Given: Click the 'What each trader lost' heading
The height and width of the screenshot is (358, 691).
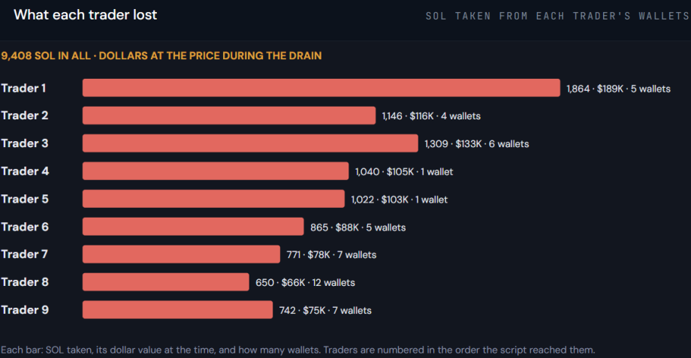Looking at the screenshot, I should (x=85, y=15).
